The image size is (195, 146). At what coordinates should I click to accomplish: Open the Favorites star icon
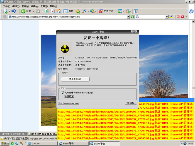point(78,11)
